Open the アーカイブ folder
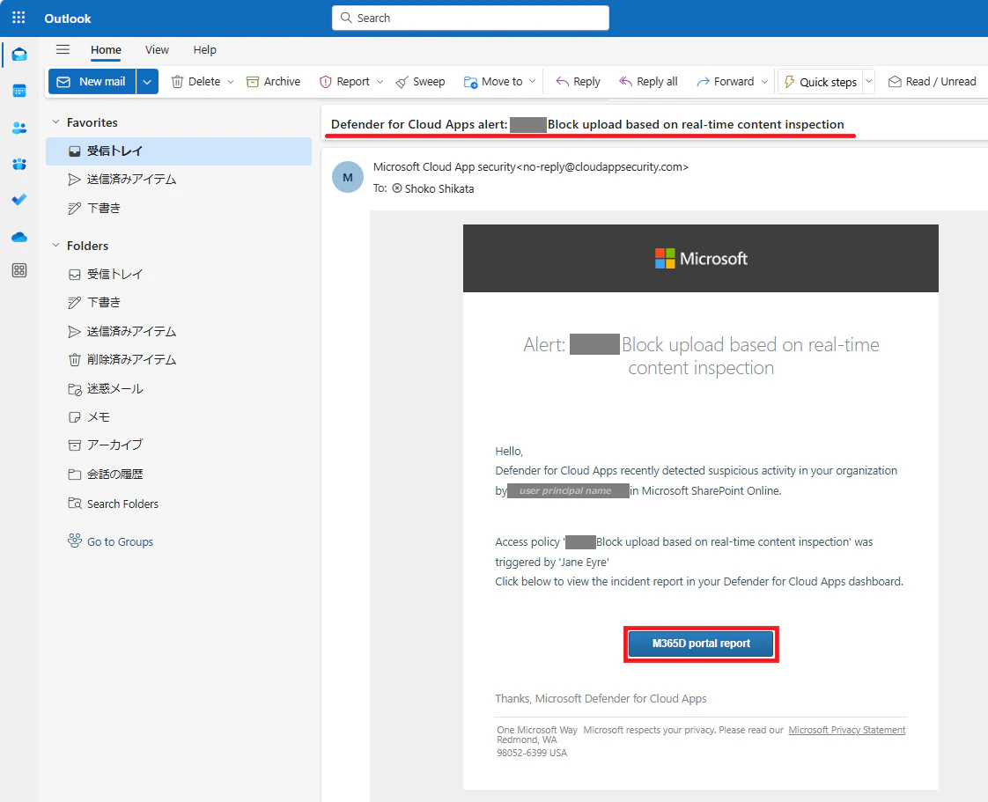Viewport: 988px width, 802px height. [x=179, y=445]
